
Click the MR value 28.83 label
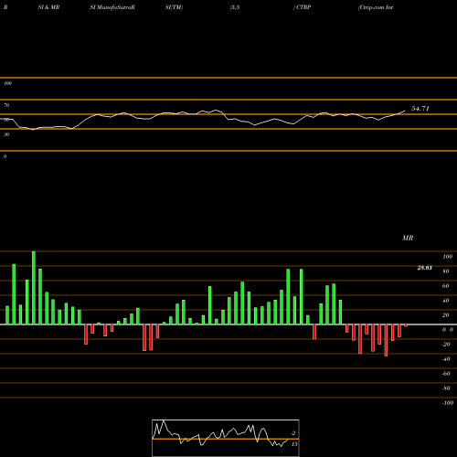point(424,268)
